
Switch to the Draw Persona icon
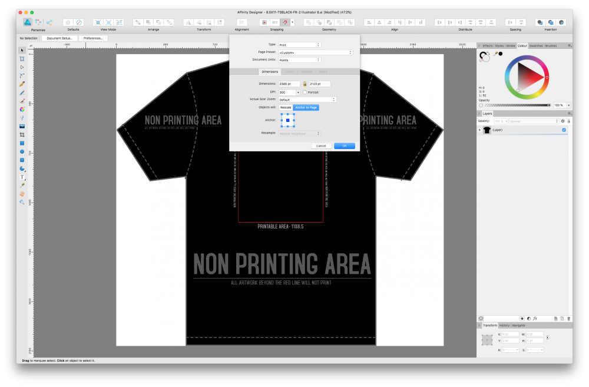(28, 22)
